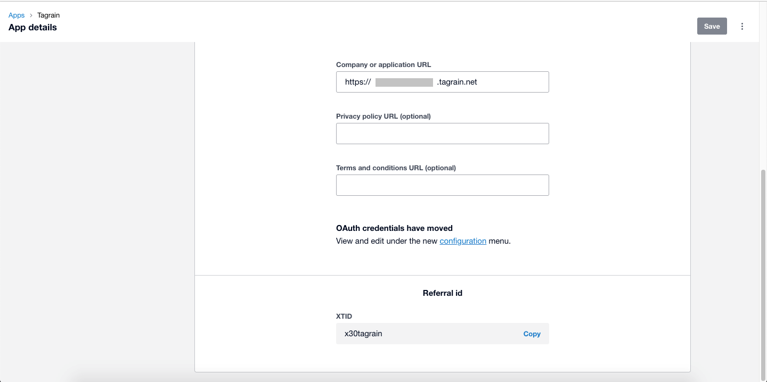Open the configuration menu link
The image size is (767, 382).
[x=462, y=241]
